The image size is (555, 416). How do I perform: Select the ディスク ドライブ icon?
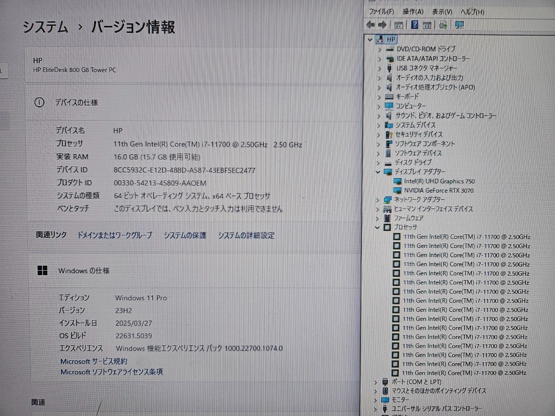[388, 163]
